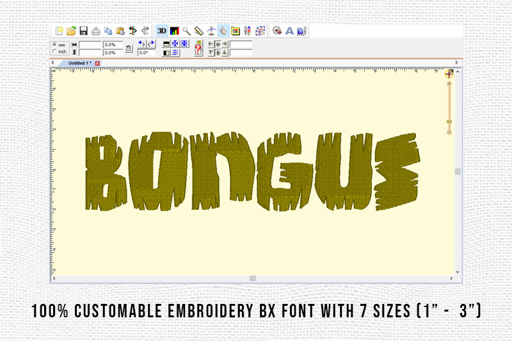This screenshot has height=341, width=512.
Task: Click the align right icon
Action: (225, 44)
